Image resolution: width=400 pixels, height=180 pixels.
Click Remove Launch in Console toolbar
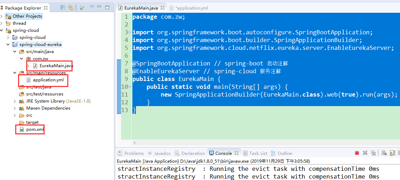coord(365,153)
